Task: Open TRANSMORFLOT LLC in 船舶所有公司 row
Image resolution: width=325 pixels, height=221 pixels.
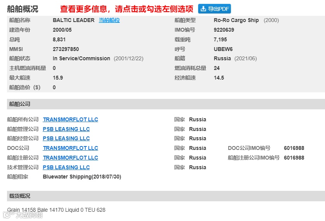Action: (x=70, y=119)
